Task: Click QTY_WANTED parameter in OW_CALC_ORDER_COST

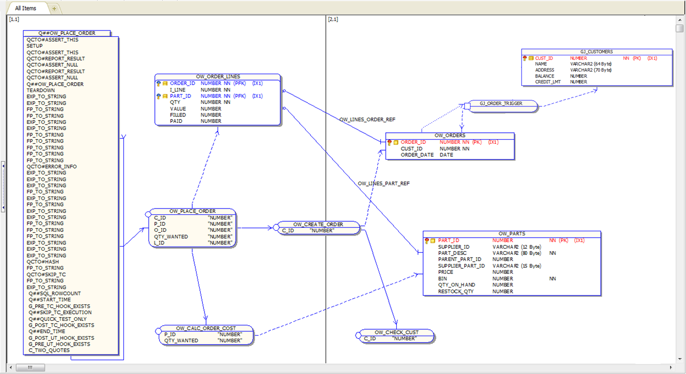Action: pyautogui.click(x=181, y=340)
